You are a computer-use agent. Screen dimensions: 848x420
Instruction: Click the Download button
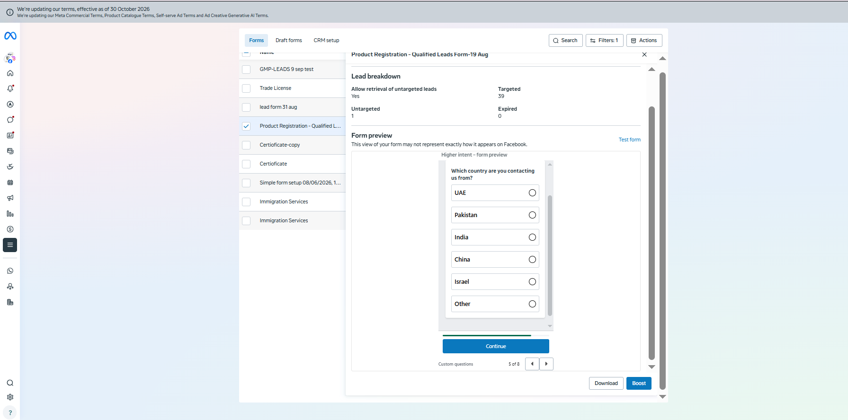pyautogui.click(x=606, y=383)
